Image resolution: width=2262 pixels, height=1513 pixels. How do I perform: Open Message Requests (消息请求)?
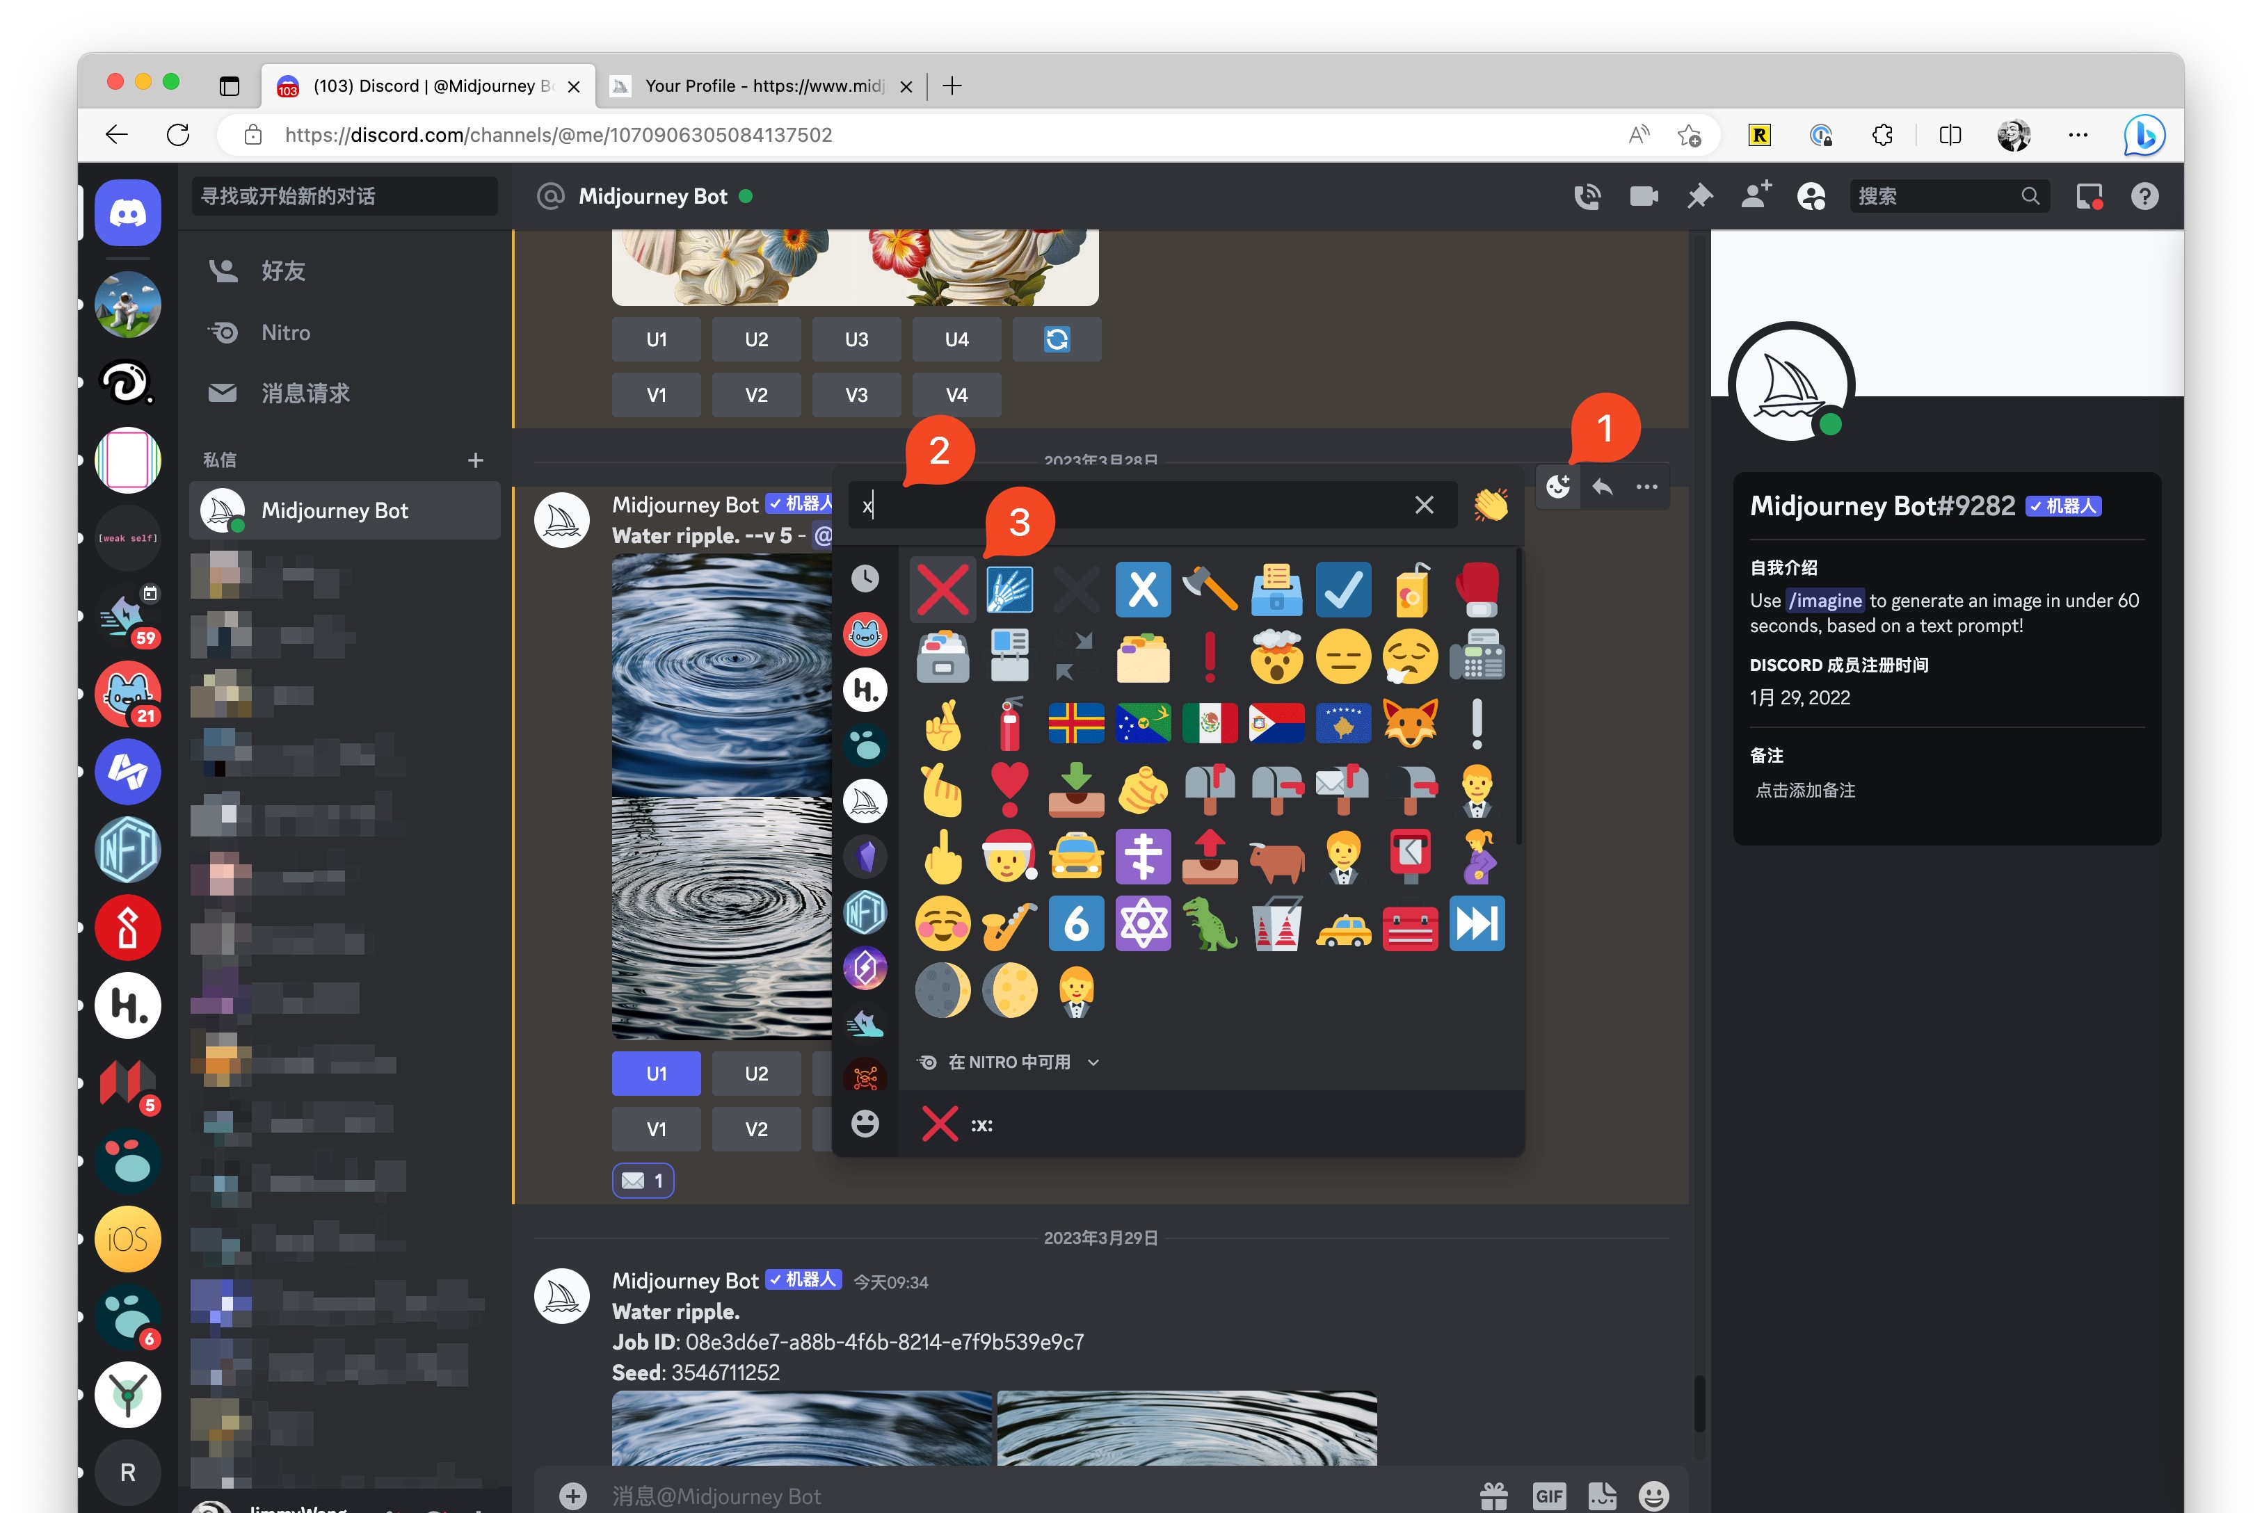point(344,394)
